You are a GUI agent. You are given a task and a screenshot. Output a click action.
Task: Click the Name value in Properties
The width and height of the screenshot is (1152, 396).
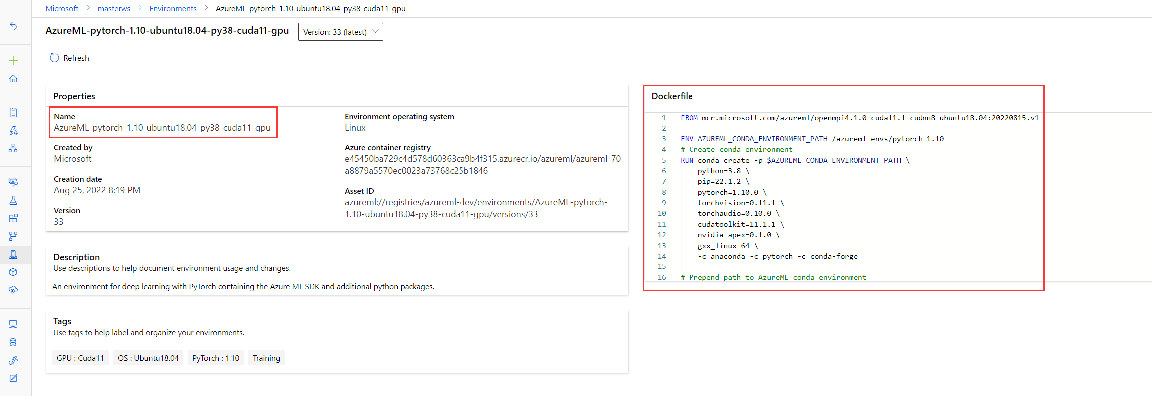162,128
